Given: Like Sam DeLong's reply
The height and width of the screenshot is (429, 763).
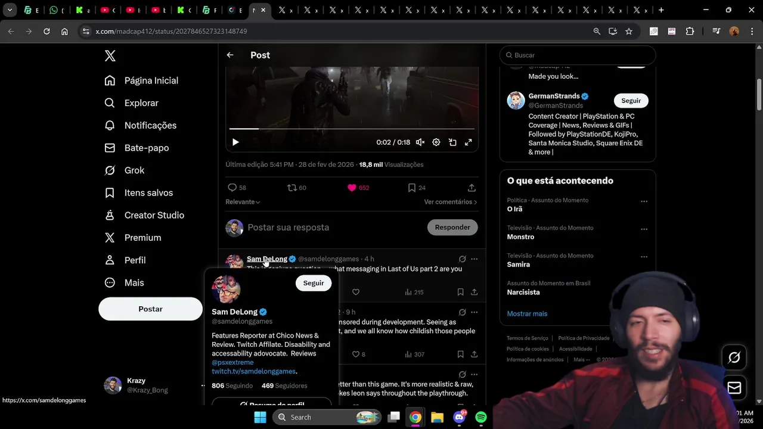Looking at the screenshot, I should [x=356, y=292].
